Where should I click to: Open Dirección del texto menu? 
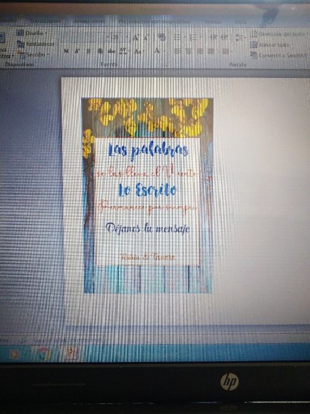(279, 34)
